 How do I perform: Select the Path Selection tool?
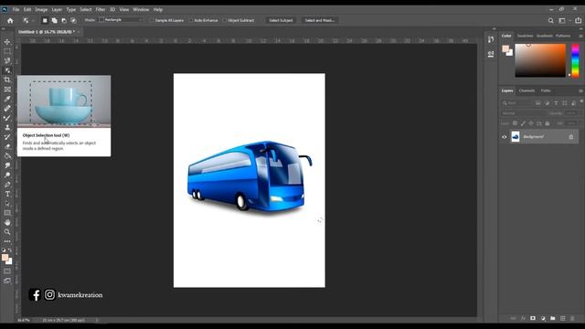click(7, 204)
